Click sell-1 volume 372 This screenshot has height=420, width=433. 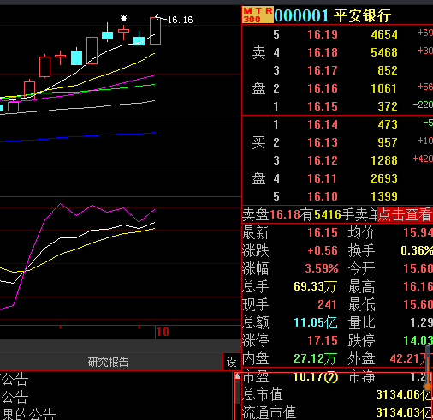coord(388,106)
